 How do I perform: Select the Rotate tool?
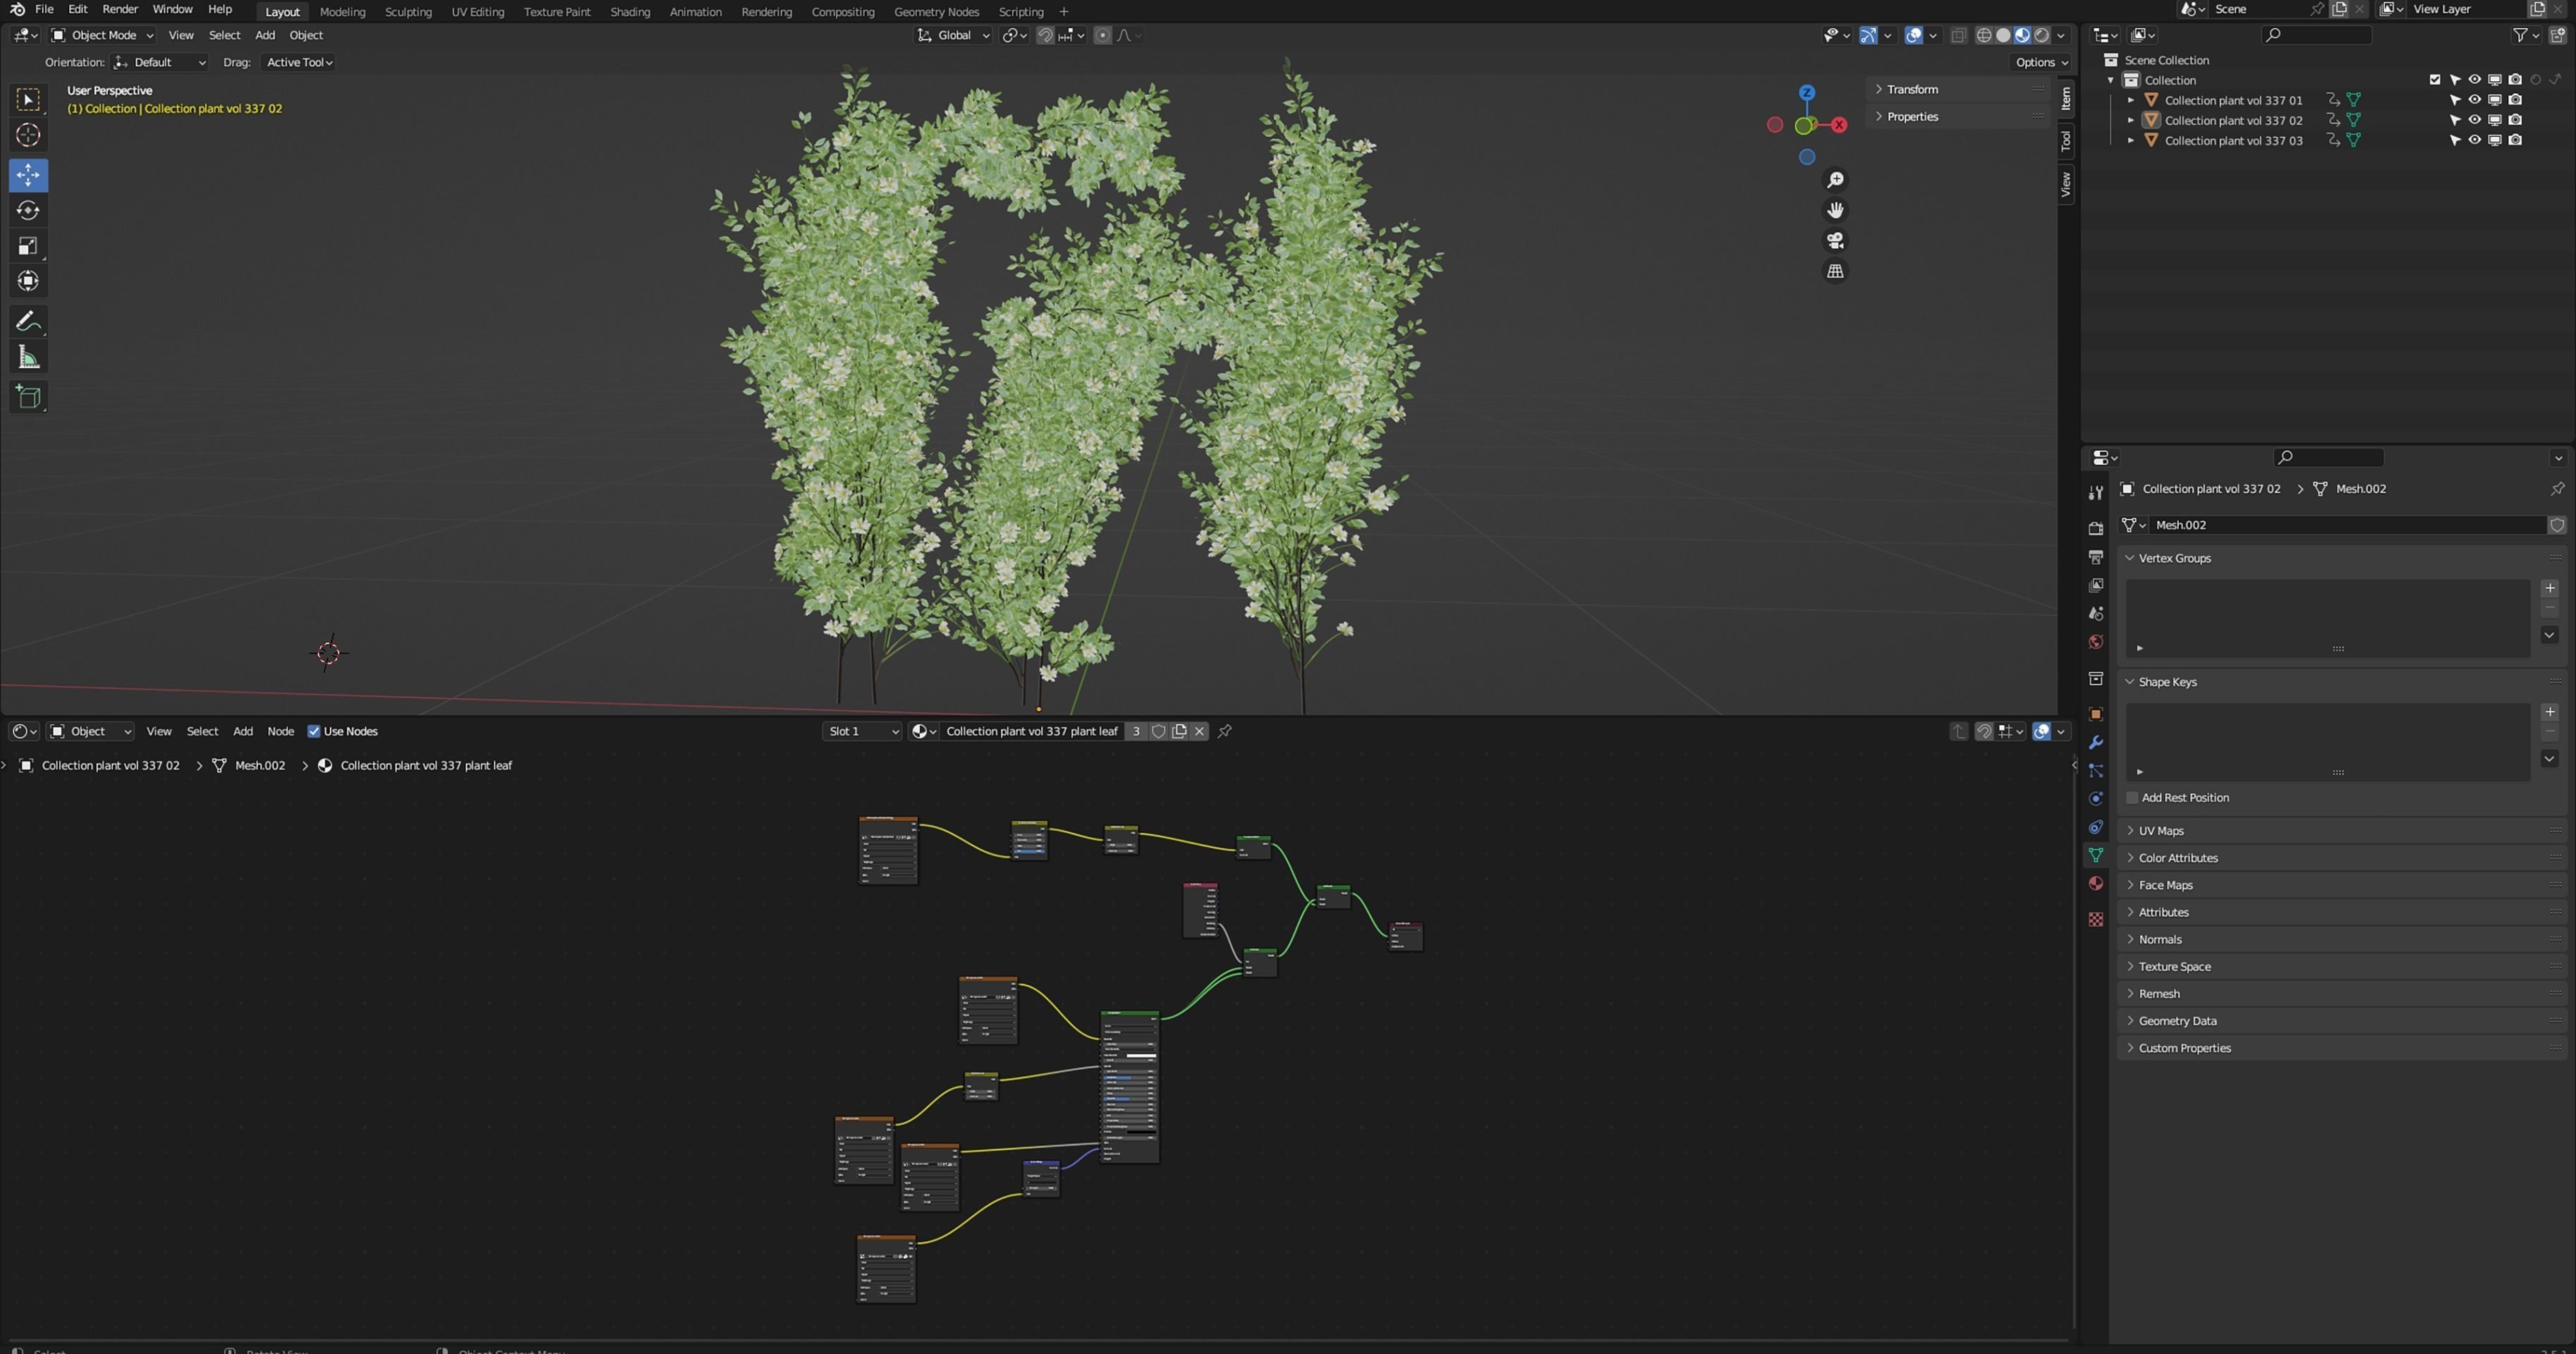[x=28, y=210]
